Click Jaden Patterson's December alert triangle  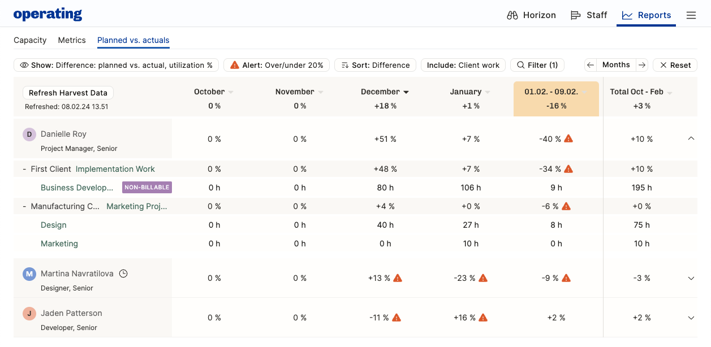(397, 318)
